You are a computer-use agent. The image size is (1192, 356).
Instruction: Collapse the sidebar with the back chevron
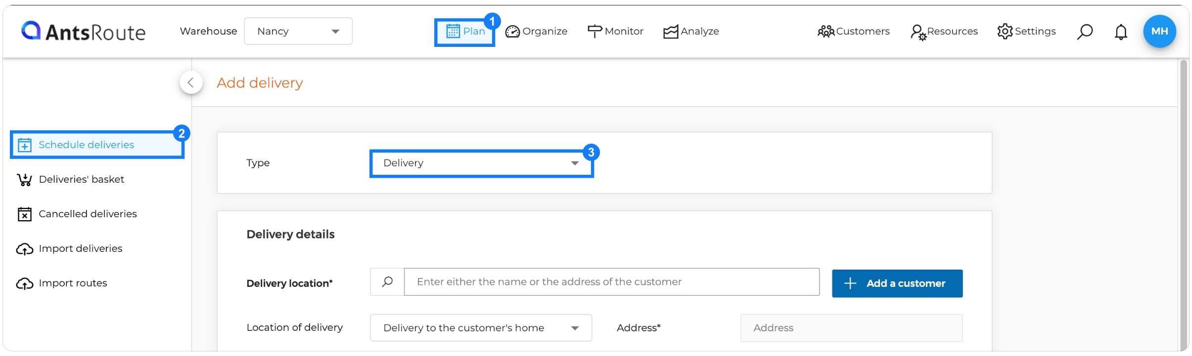pos(191,82)
